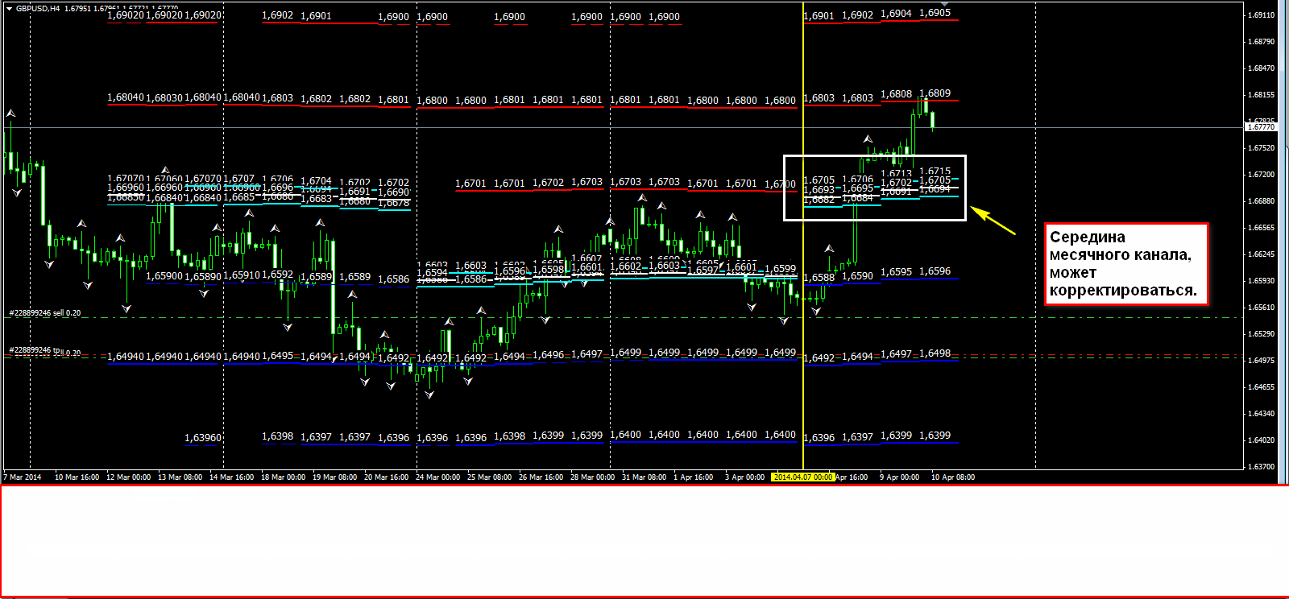
Task: Select the #228899246 sell 0.20 order label
Action: pos(45,312)
